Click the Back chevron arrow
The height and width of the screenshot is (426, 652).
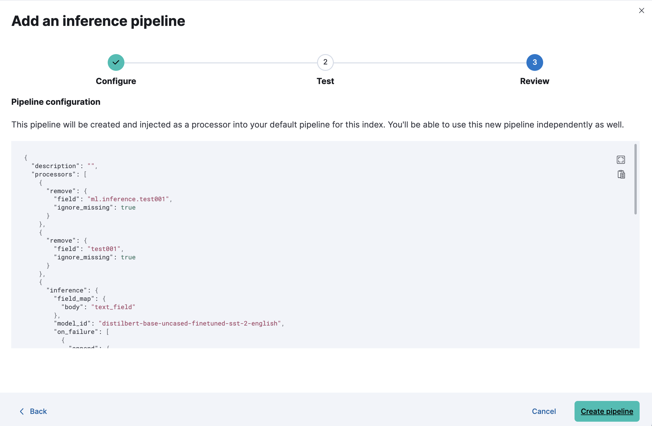[22, 411]
